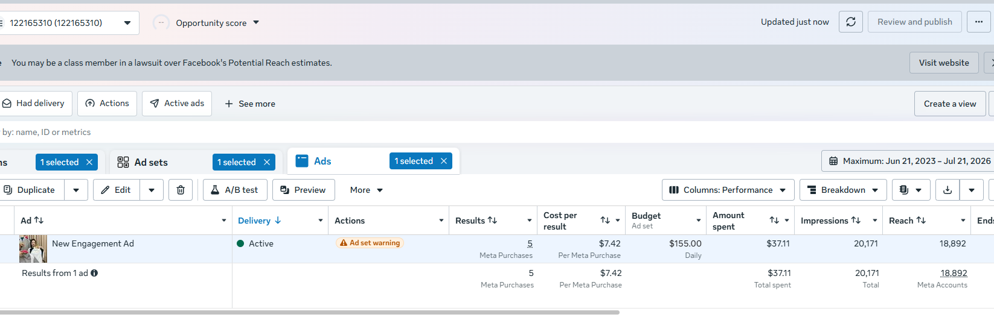Sort by Reach column arrows
Image resolution: width=994 pixels, height=326 pixels.
(921, 221)
